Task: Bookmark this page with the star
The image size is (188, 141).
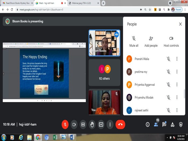Action: pos(150,10)
